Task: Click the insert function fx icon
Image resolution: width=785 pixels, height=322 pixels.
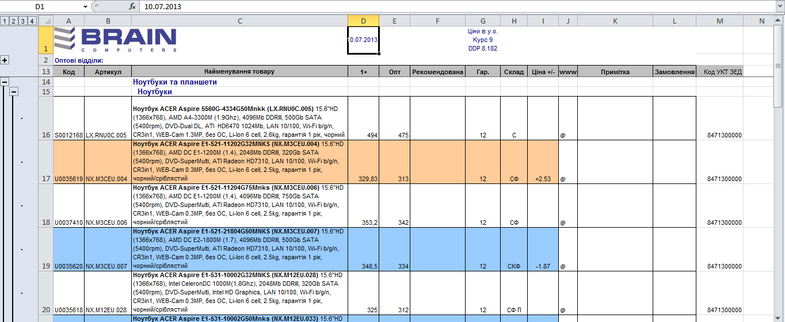Action: (x=132, y=6)
